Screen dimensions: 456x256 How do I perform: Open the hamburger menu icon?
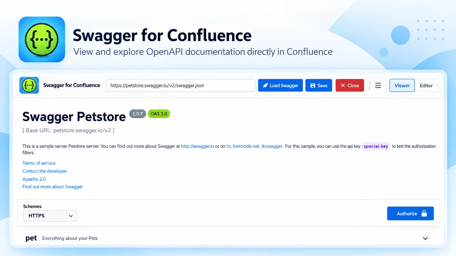tap(378, 85)
